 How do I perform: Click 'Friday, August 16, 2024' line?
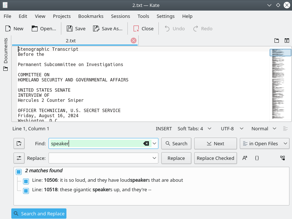tap(48, 116)
